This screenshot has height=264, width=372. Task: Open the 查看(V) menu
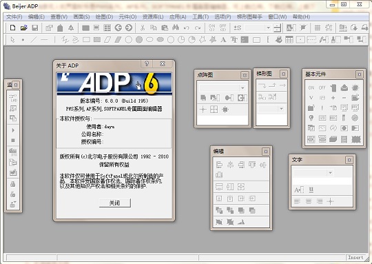[59, 17]
